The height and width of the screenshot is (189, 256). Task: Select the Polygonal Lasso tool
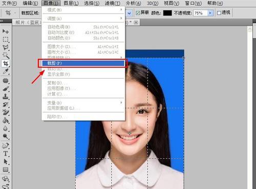click(6, 48)
